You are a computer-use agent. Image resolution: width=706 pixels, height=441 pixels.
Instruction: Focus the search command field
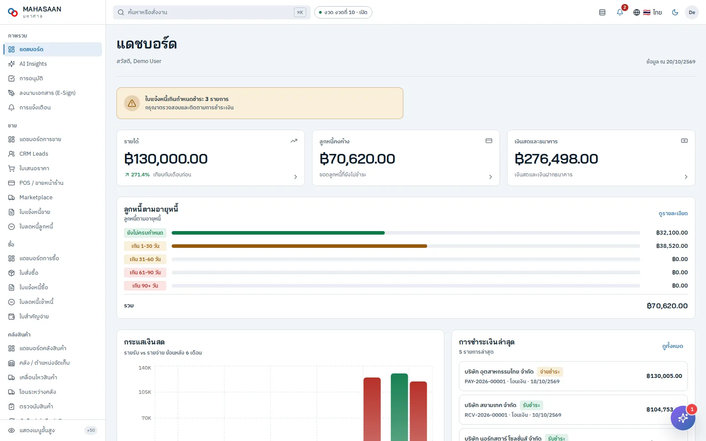(212, 12)
